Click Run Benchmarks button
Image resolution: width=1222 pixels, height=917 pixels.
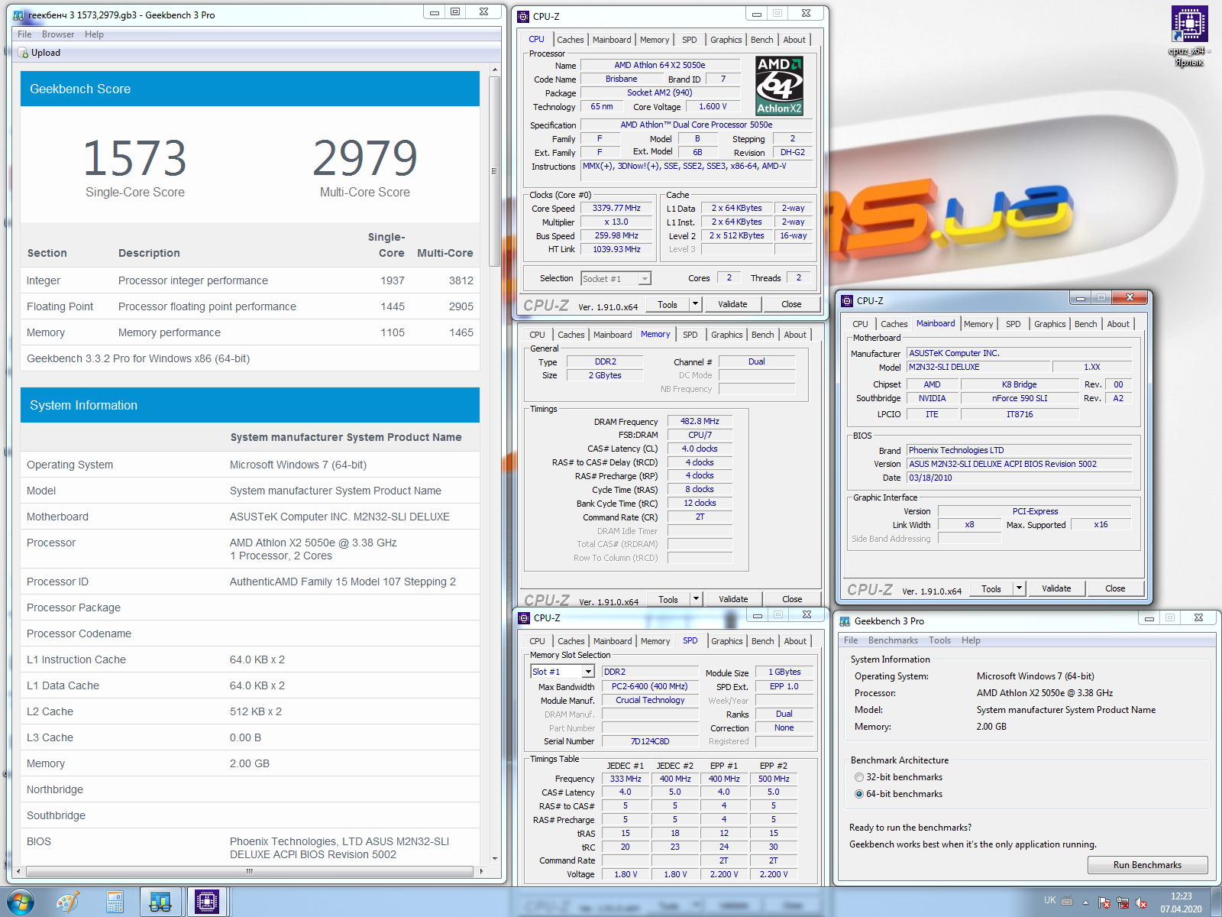(1147, 865)
